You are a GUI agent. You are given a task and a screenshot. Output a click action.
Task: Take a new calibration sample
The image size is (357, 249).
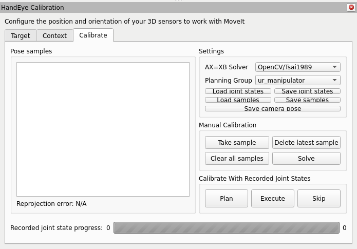(237, 142)
